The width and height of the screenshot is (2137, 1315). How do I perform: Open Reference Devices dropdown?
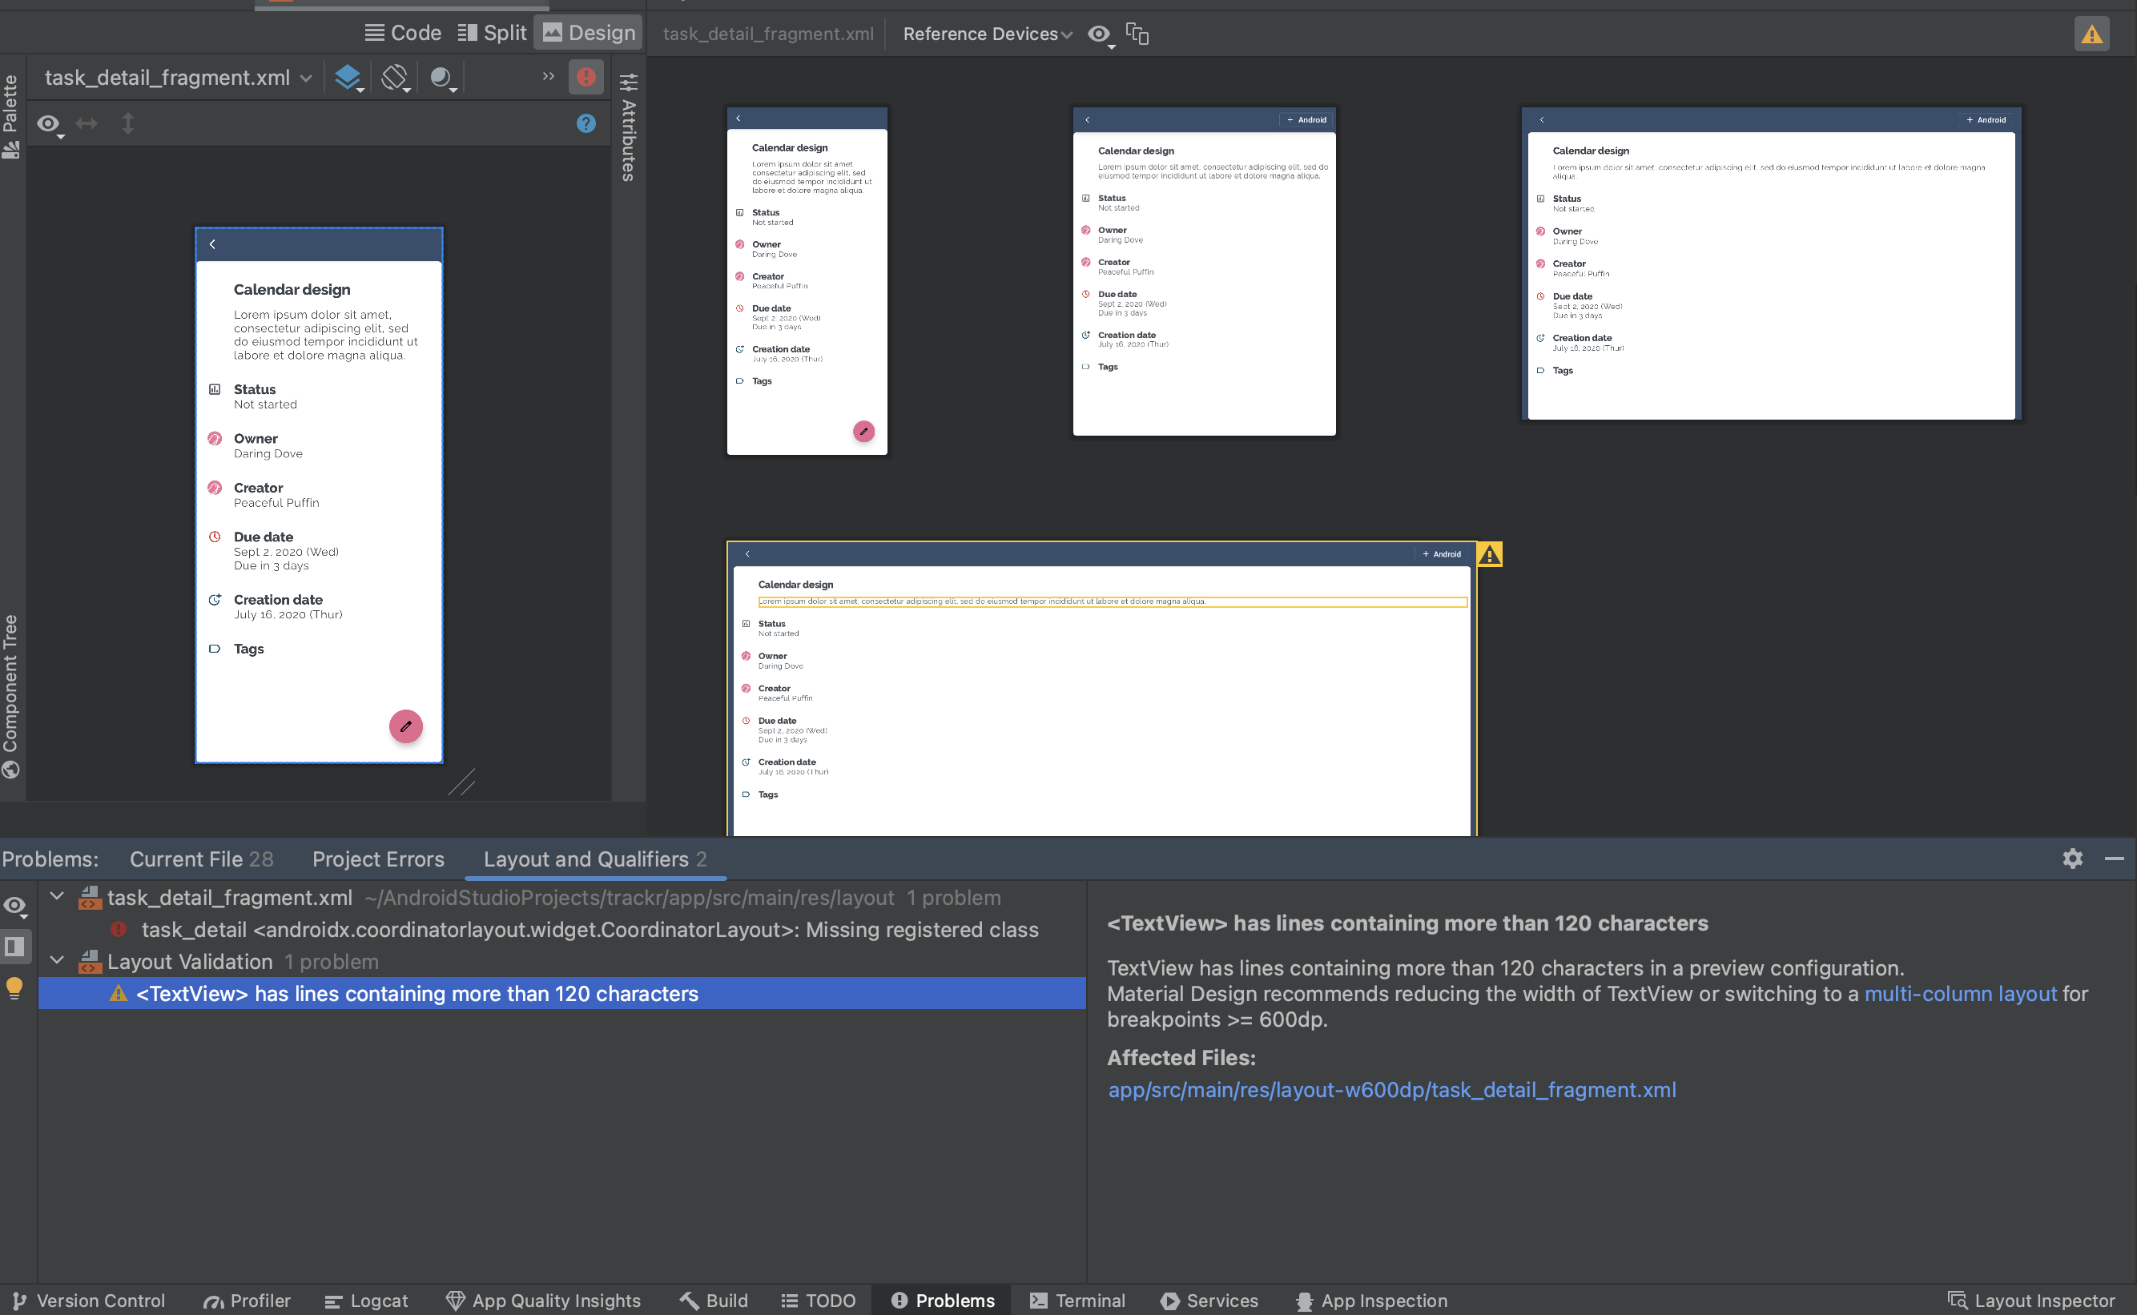pyautogui.click(x=992, y=34)
